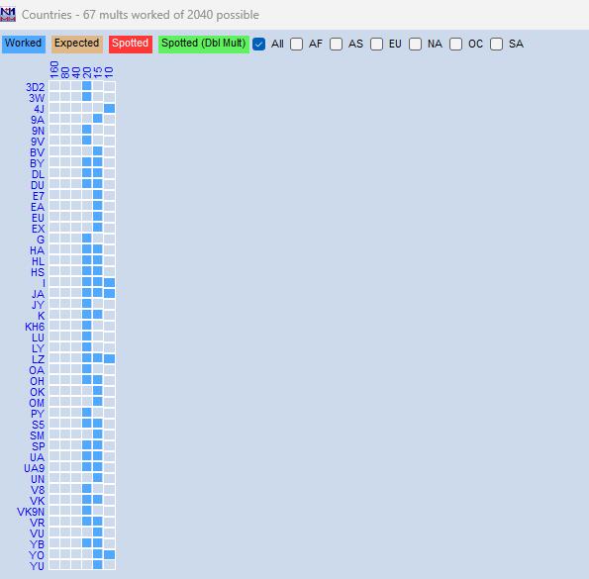
Task: Click the LZ 10m worked cell
Action: click(109, 359)
